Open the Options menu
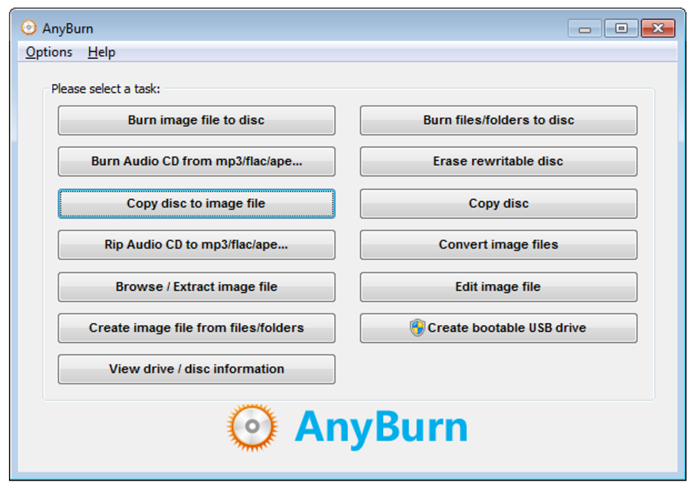The image size is (695, 489). (x=49, y=52)
